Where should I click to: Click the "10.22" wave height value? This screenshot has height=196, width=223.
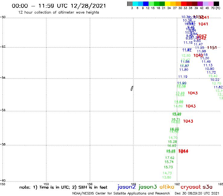(215, 80)
